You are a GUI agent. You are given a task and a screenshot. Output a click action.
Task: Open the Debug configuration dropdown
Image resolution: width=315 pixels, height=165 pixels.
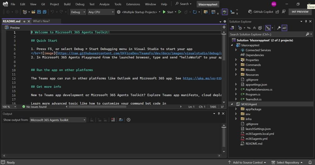coord(78,12)
